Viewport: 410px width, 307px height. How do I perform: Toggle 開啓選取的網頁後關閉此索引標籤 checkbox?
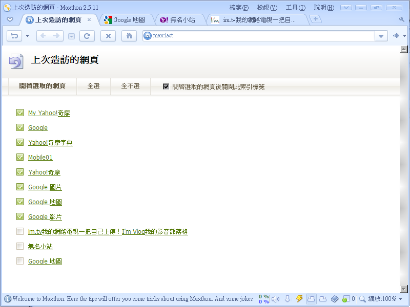click(166, 86)
